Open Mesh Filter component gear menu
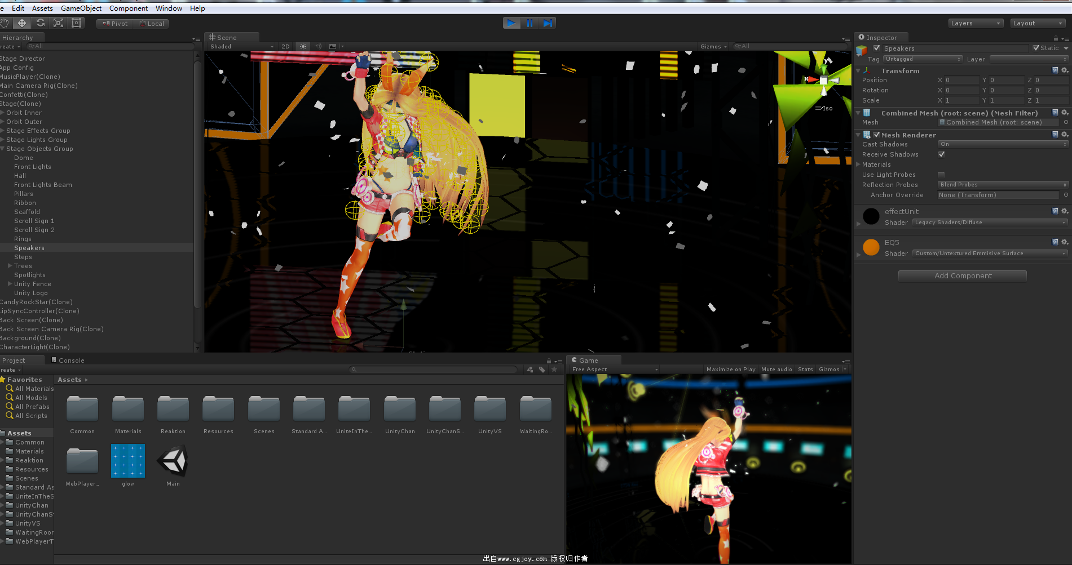 (1064, 113)
